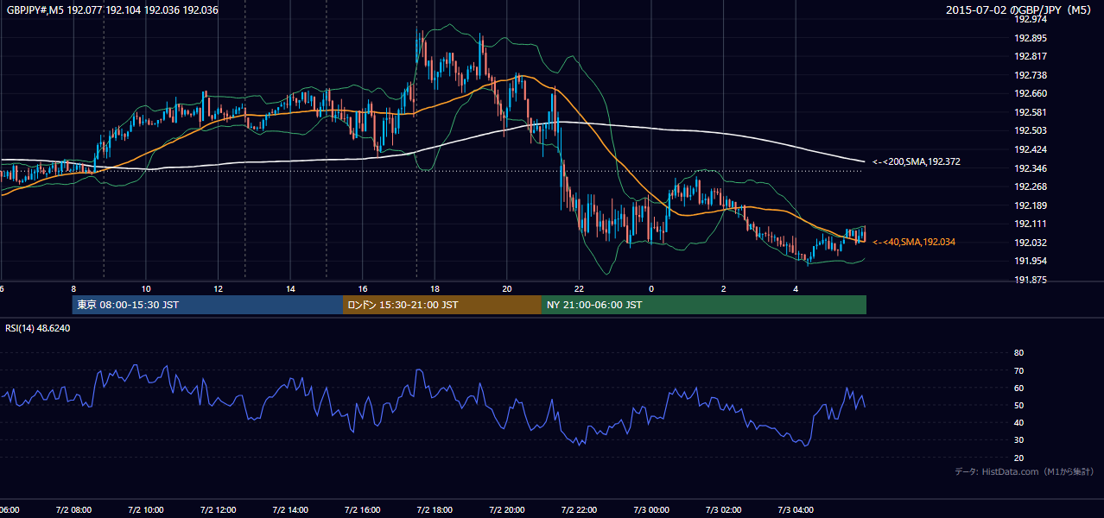
Task: Click hour marker 4 under price chart
Action: click(x=796, y=289)
